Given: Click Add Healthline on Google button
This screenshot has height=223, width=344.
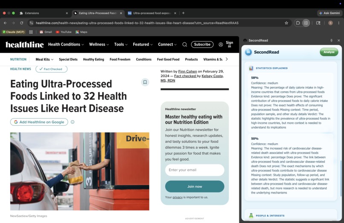Looking at the screenshot, I should (x=39, y=122).
